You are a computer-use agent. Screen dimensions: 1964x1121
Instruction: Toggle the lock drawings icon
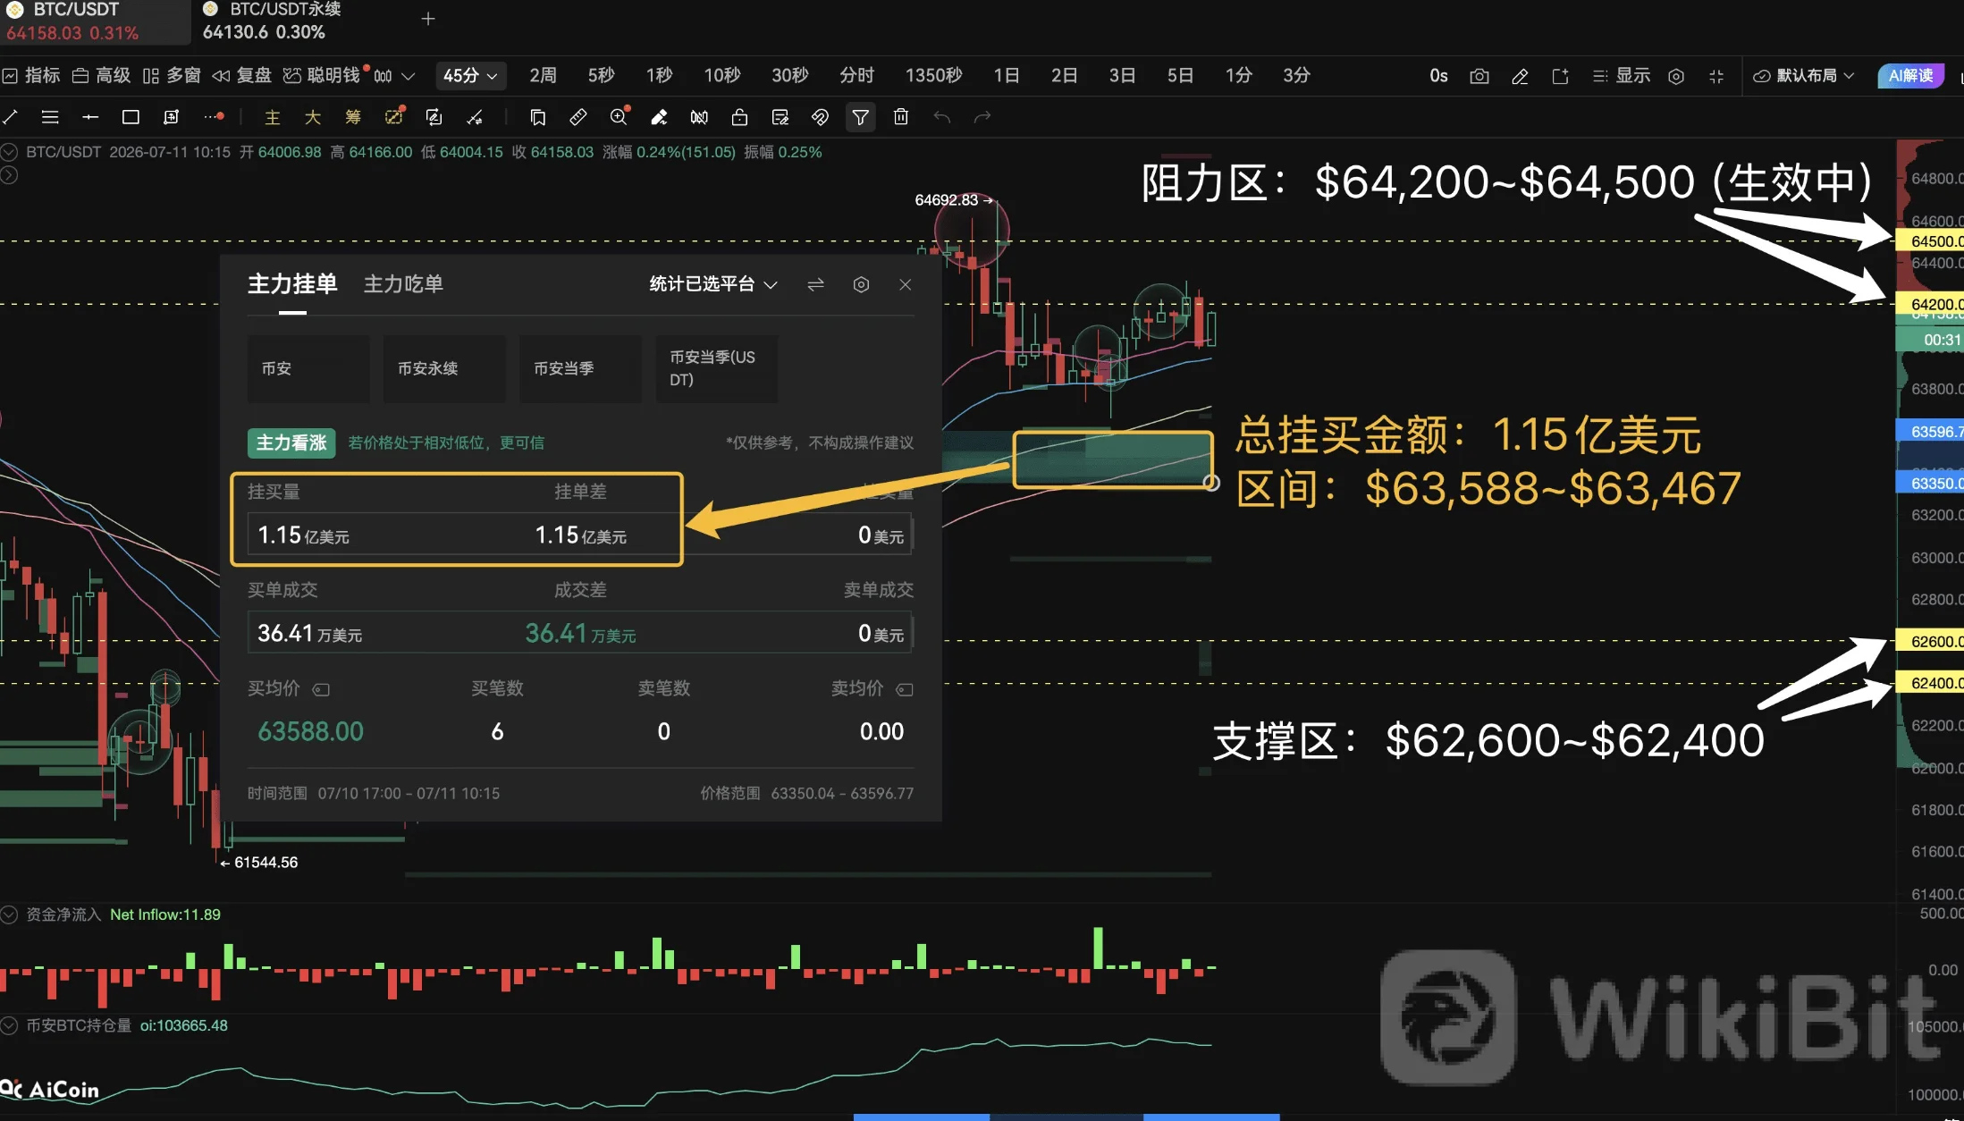tap(739, 117)
